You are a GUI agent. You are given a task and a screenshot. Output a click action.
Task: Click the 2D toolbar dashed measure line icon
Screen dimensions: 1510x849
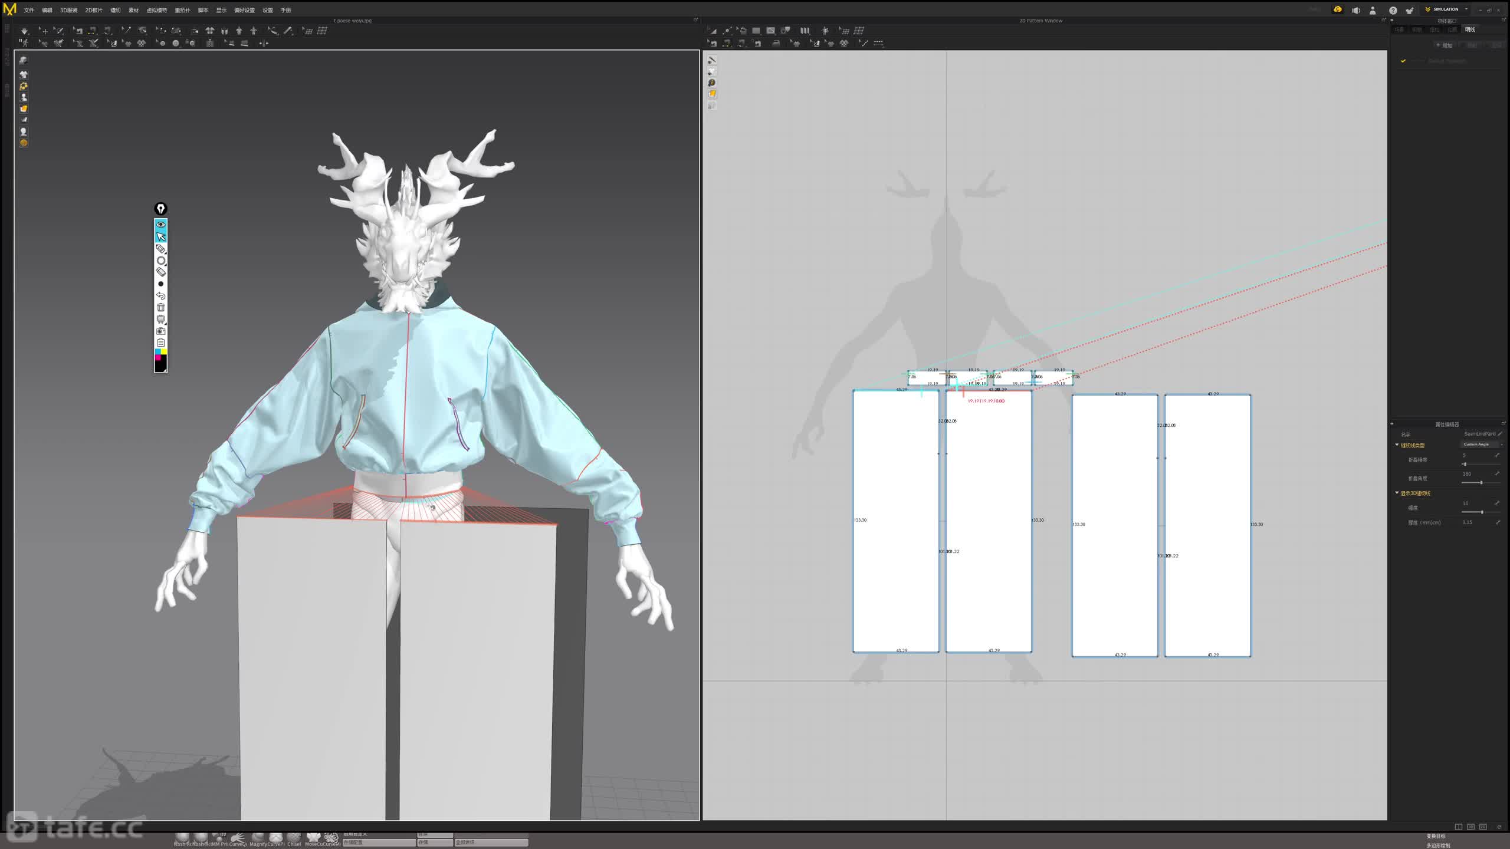(x=878, y=43)
